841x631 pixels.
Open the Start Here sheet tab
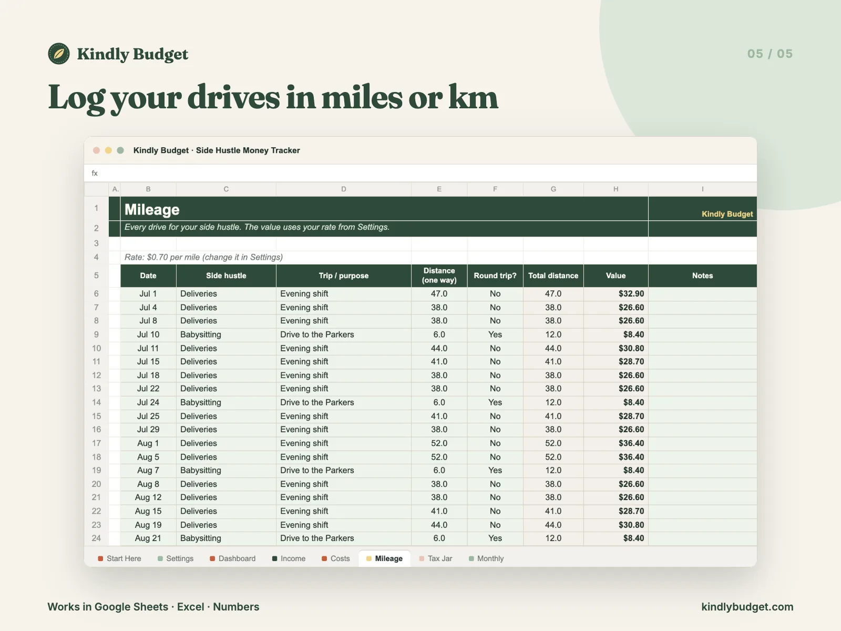point(119,558)
